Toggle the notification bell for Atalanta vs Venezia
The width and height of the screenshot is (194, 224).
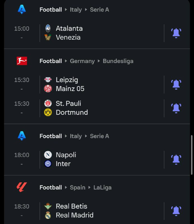[x=176, y=33]
